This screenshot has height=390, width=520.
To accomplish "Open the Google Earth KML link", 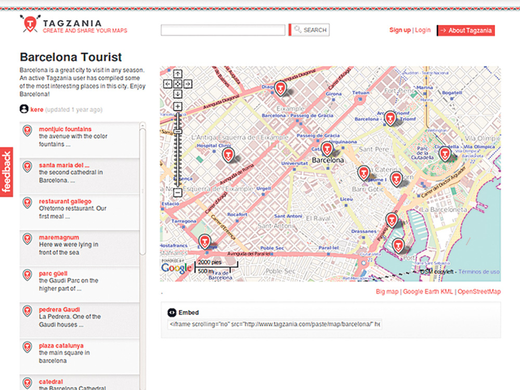I will click(x=429, y=292).
